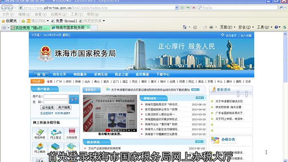Open 办税指南 tax guide icon
Viewport: 288px width, 162px height.
72,134
